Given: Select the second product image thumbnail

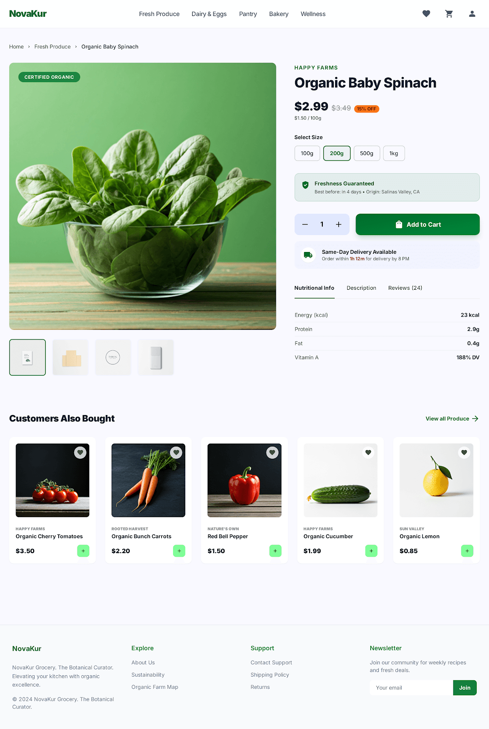Looking at the screenshot, I should coord(70,358).
